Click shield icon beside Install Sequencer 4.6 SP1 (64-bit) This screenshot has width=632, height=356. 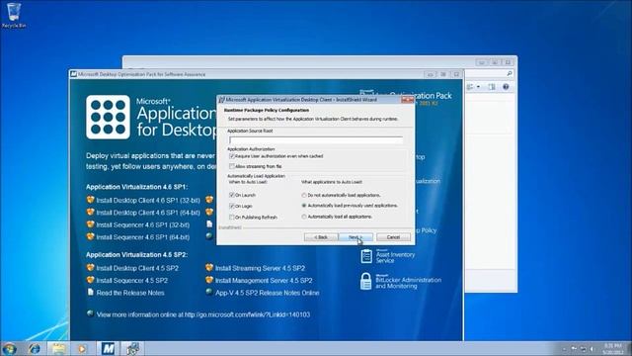(90, 236)
